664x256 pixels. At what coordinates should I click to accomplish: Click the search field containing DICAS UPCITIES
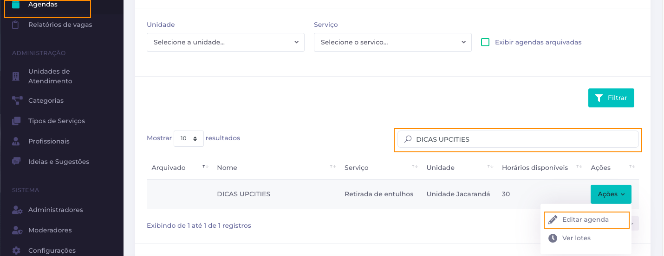pos(518,139)
